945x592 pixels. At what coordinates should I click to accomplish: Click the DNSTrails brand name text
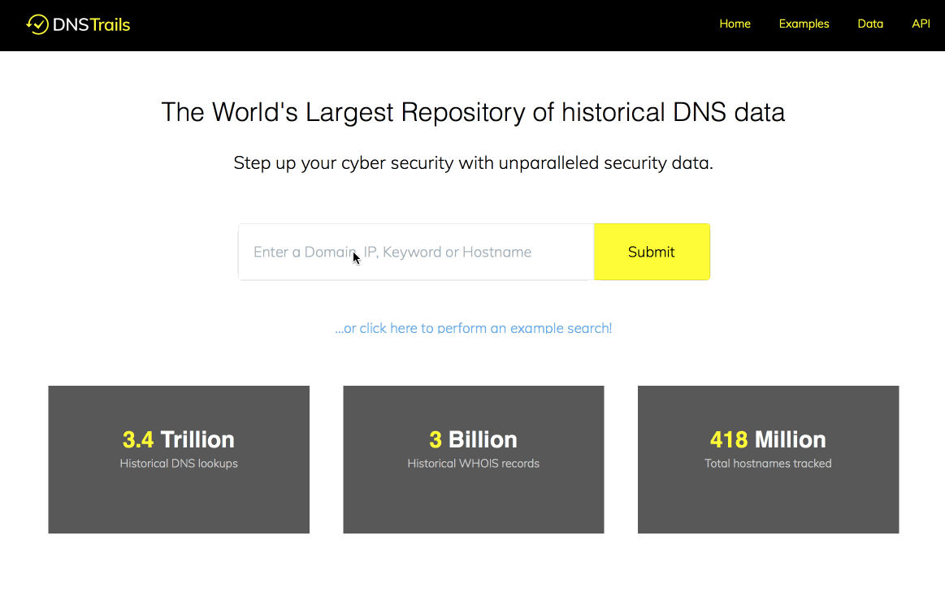tap(92, 24)
